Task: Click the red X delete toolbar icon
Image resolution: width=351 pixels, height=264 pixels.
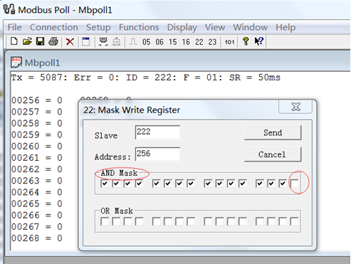Action: click(70, 42)
